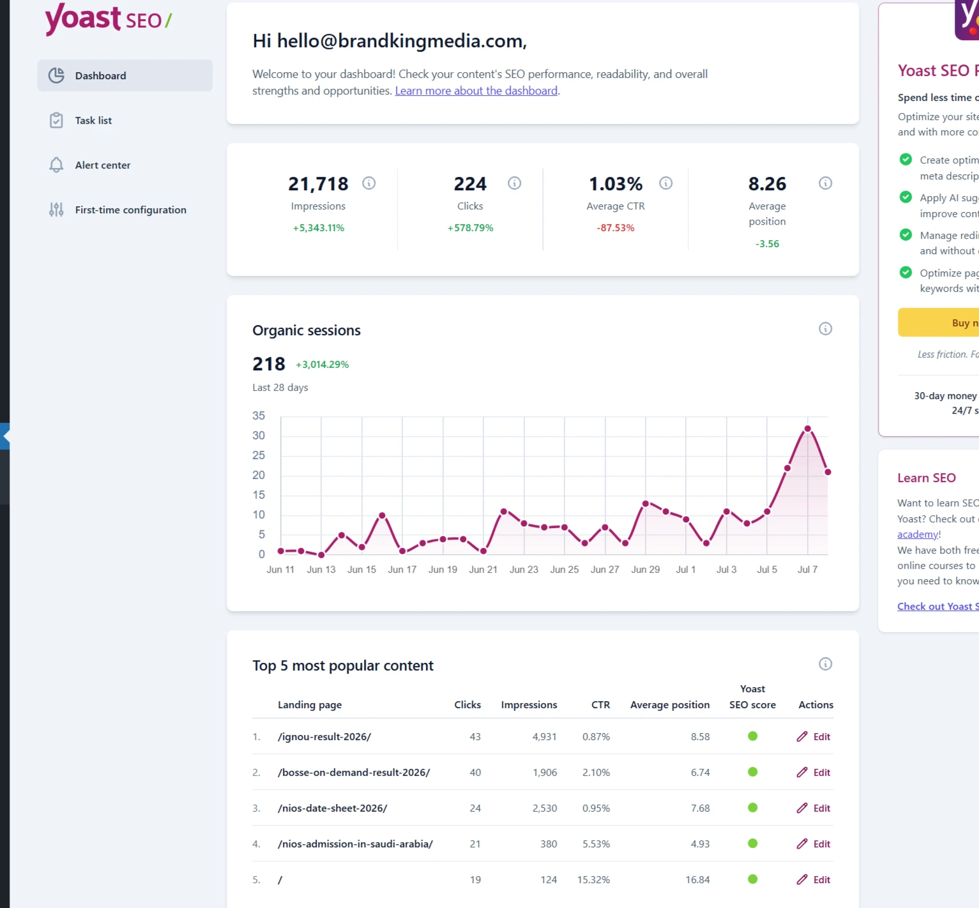This screenshot has width=979, height=908.
Task: Select the /bosse-on-demand-result-2026/ landing page text
Action: tap(354, 773)
